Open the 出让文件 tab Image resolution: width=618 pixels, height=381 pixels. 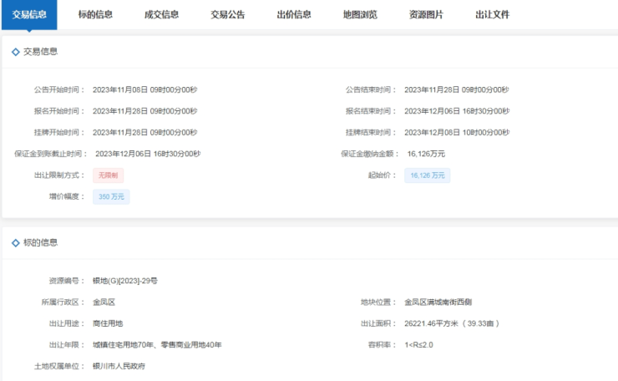click(x=492, y=15)
